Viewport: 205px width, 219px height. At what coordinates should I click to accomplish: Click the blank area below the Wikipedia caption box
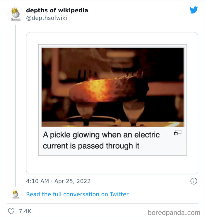[112, 165]
